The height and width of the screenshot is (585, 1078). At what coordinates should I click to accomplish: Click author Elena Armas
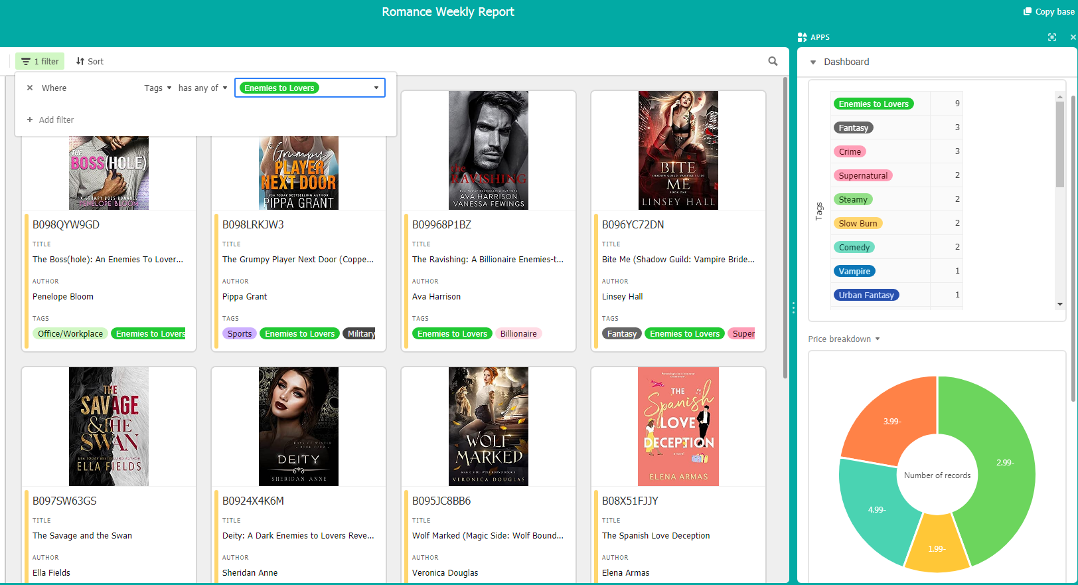pyautogui.click(x=625, y=572)
